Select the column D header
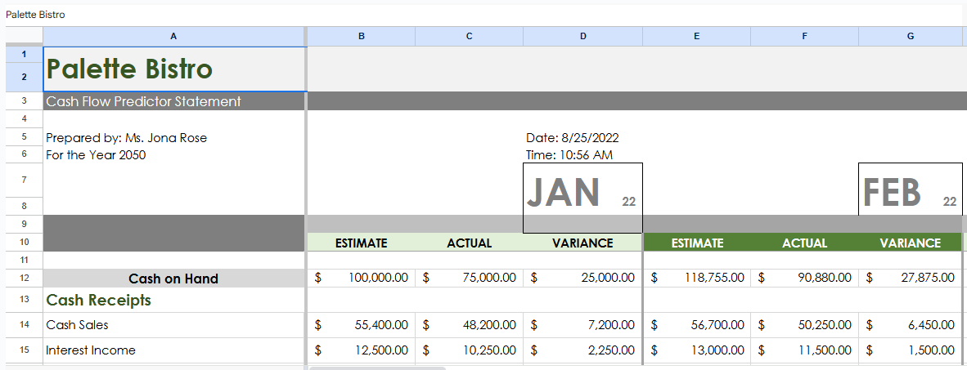The height and width of the screenshot is (370, 967). coord(582,36)
